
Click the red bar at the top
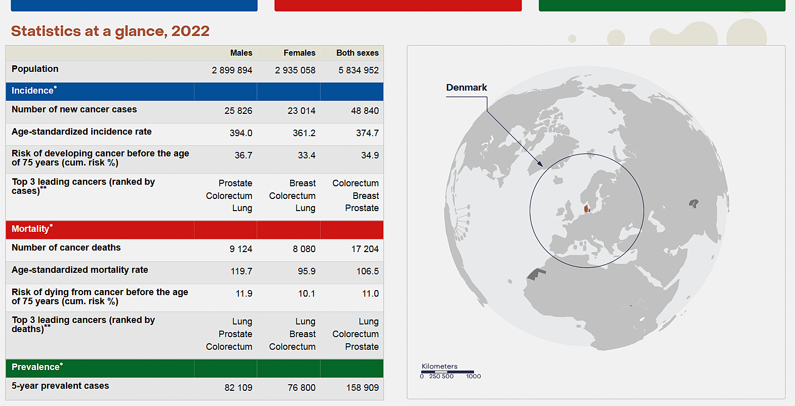398,6
